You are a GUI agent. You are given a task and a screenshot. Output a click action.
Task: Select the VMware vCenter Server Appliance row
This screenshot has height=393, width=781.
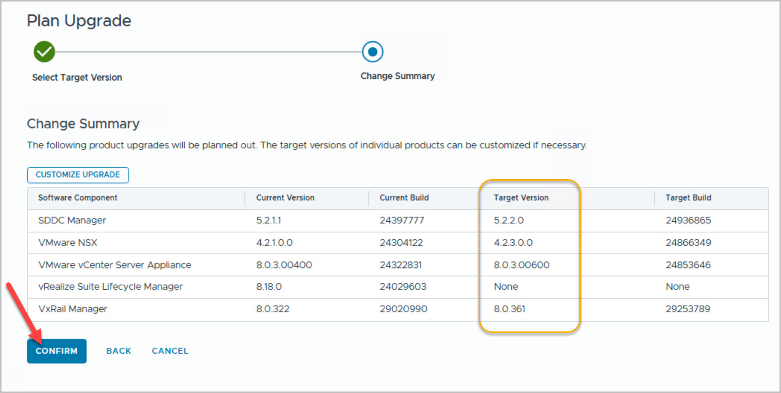click(115, 265)
